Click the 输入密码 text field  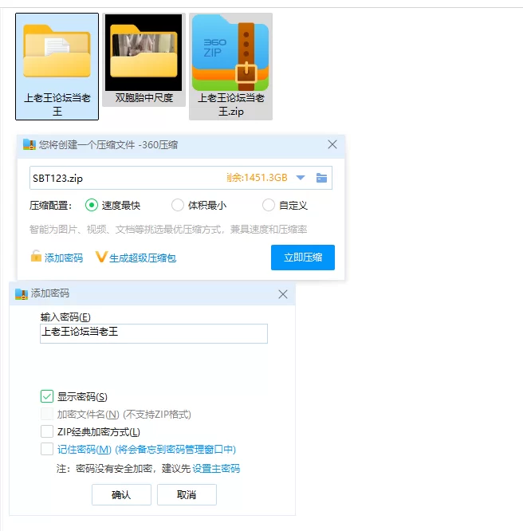point(154,333)
